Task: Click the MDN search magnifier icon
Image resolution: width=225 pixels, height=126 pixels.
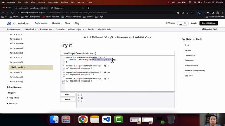Action: coord(185,23)
